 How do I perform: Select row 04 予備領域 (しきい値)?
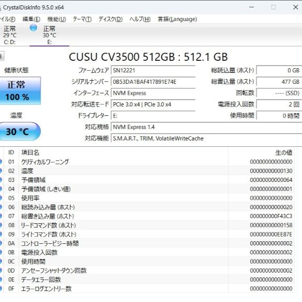point(147,189)
